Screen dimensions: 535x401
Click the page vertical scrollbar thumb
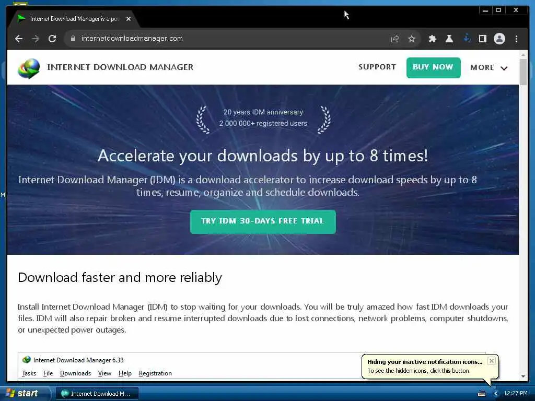tap(523, 72)
